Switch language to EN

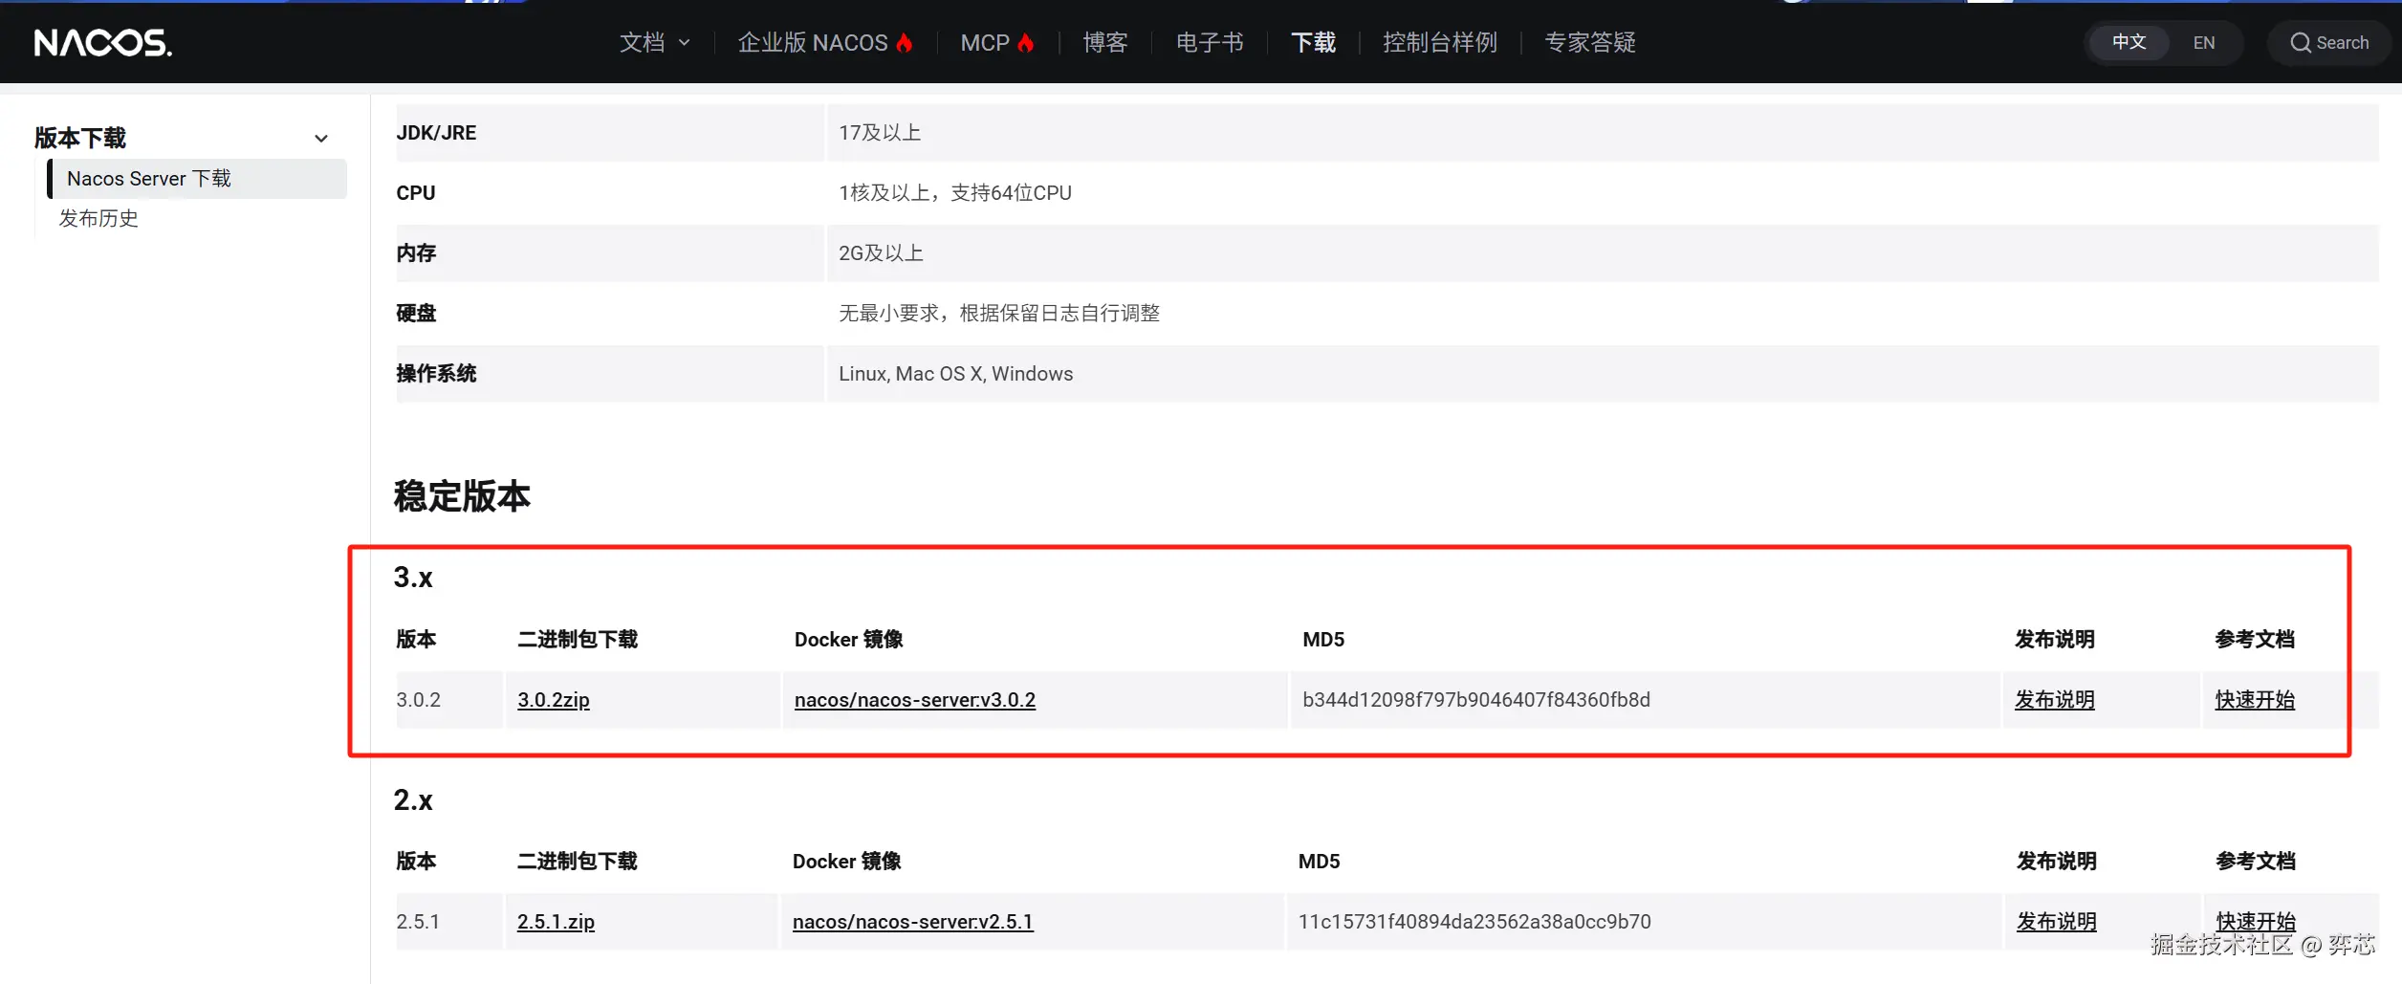pos(2203,43)
